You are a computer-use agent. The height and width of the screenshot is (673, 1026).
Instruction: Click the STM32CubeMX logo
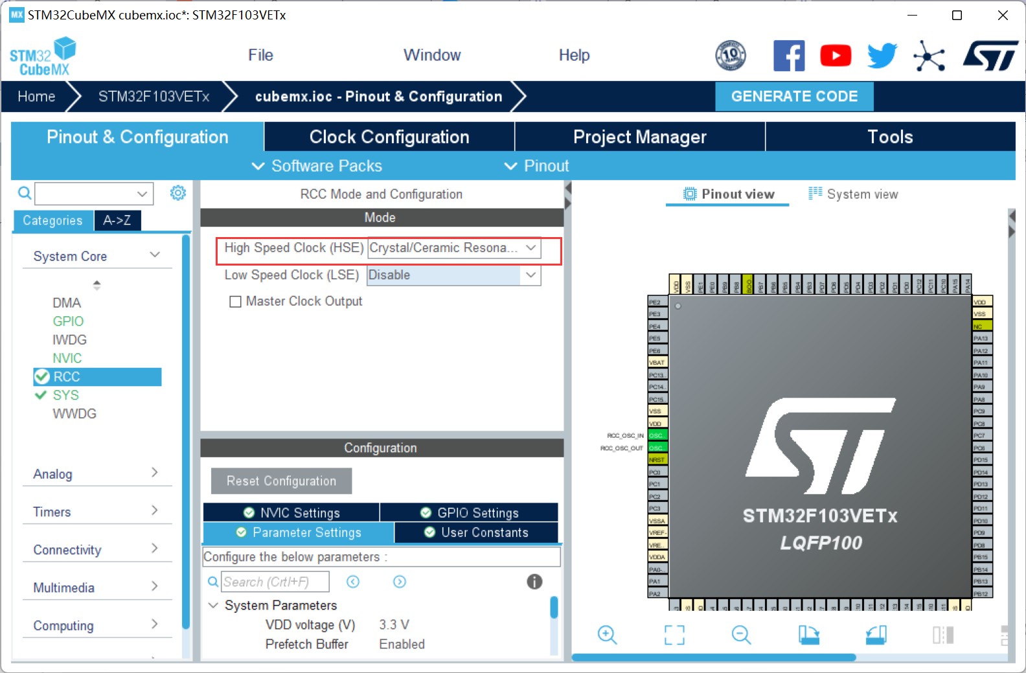[x=43, y=57]
